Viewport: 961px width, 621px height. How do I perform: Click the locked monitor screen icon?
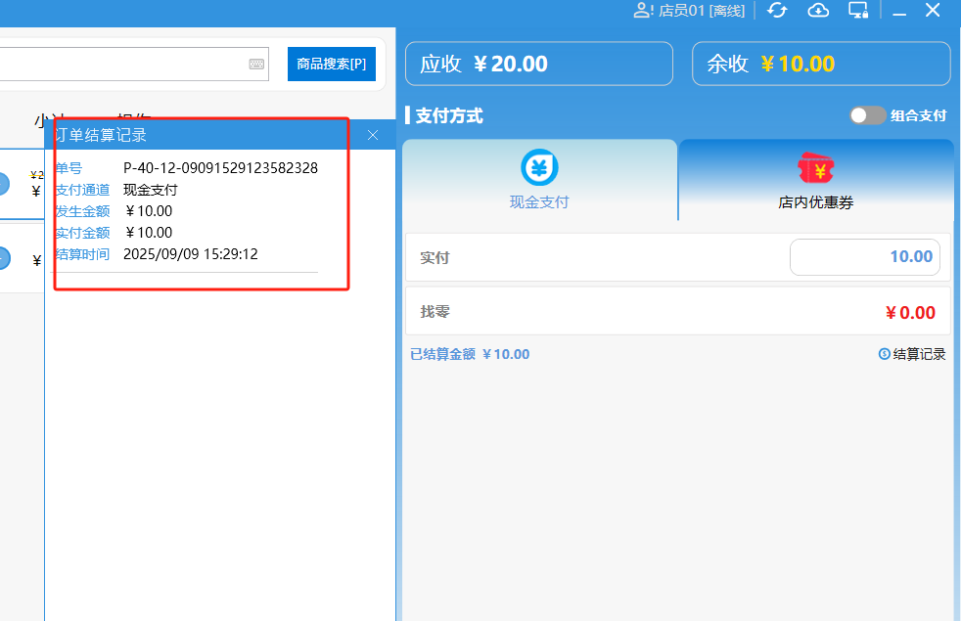pyautogui.click(x=858, y=11)
